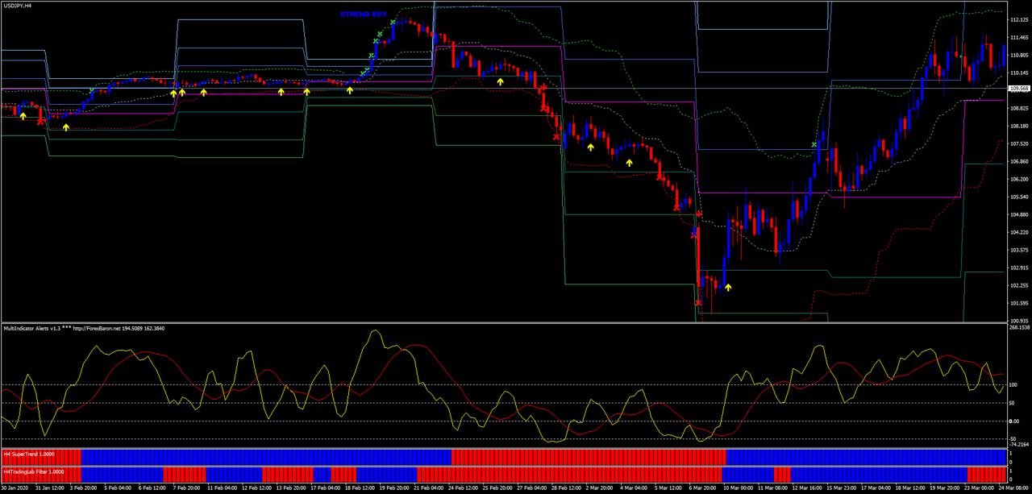Click the blue STREND BUY alert text
This screenshot has height=494, width=1032.
364,14
